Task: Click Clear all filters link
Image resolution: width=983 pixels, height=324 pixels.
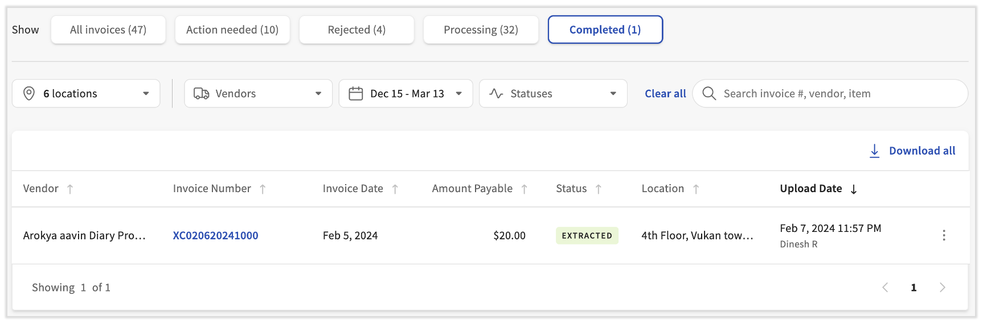Action: click(665, 94)
